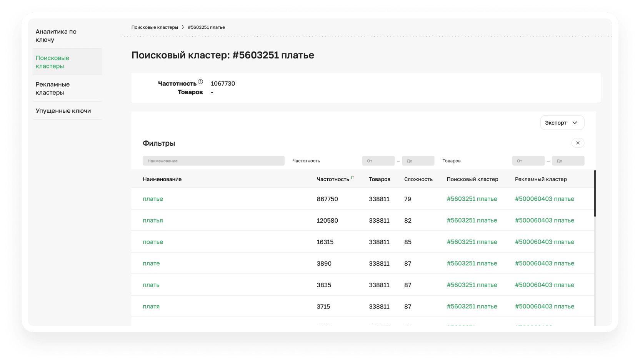
Task: Open ad cluster #500060403 in 'плать' row
Action: (x=544, y=285)
